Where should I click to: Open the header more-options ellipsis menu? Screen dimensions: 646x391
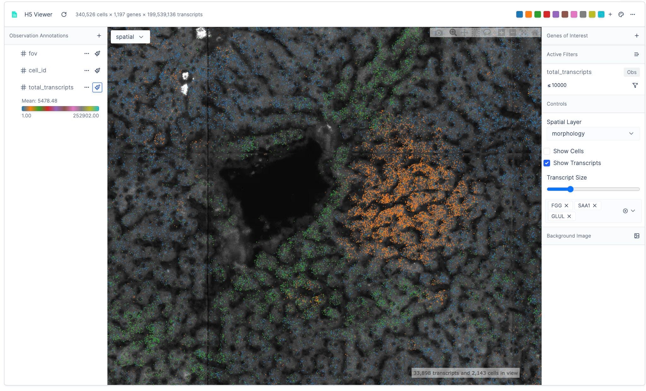[632, 15]
